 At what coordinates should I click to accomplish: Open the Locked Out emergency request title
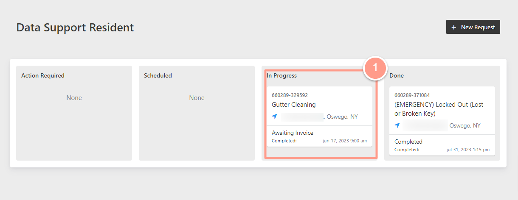click(x=439, y=109)
